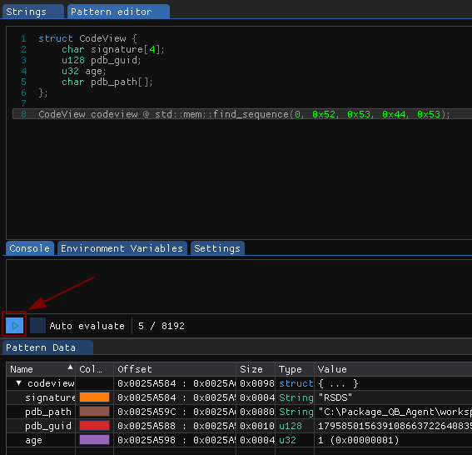Select the Pattern editor tab
Screen dimensions: 472x455
pyautogui.click(x=118, y=12)
